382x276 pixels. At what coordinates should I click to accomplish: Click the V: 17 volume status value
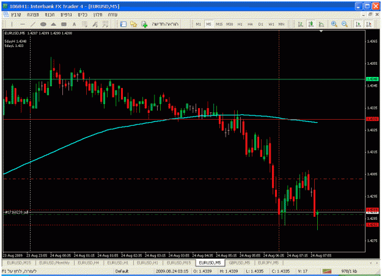click(303, 271)
